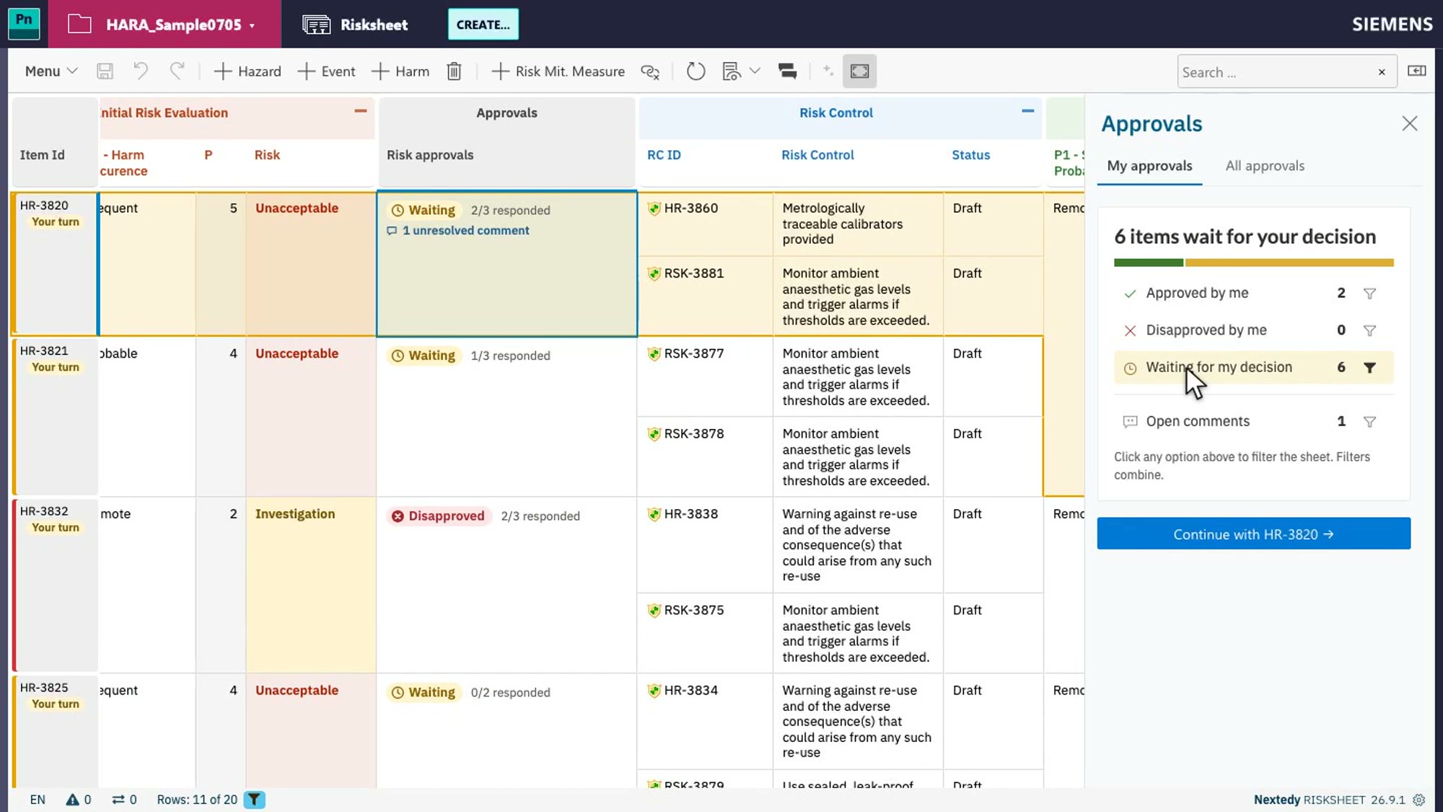This screenshot has width=1443, height=812.
Task: Open risk control HR-3860 link
Action: click(x=690, y=208)
